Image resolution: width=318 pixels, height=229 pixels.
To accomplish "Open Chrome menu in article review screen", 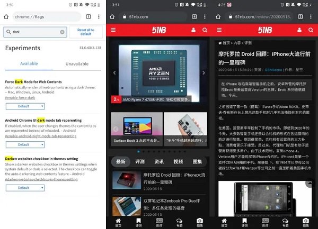I will click(x=311, y=16).
